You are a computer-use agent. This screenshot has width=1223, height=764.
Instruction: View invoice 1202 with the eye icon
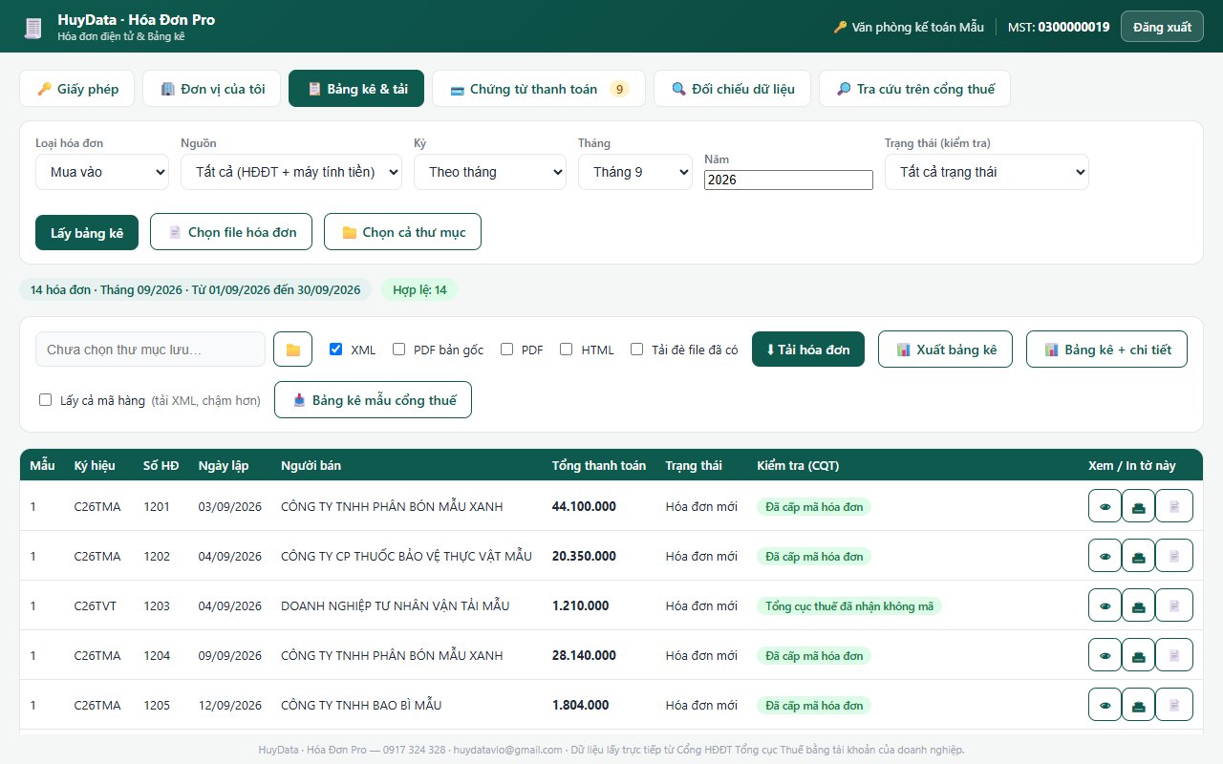[x=1105, y=556]
